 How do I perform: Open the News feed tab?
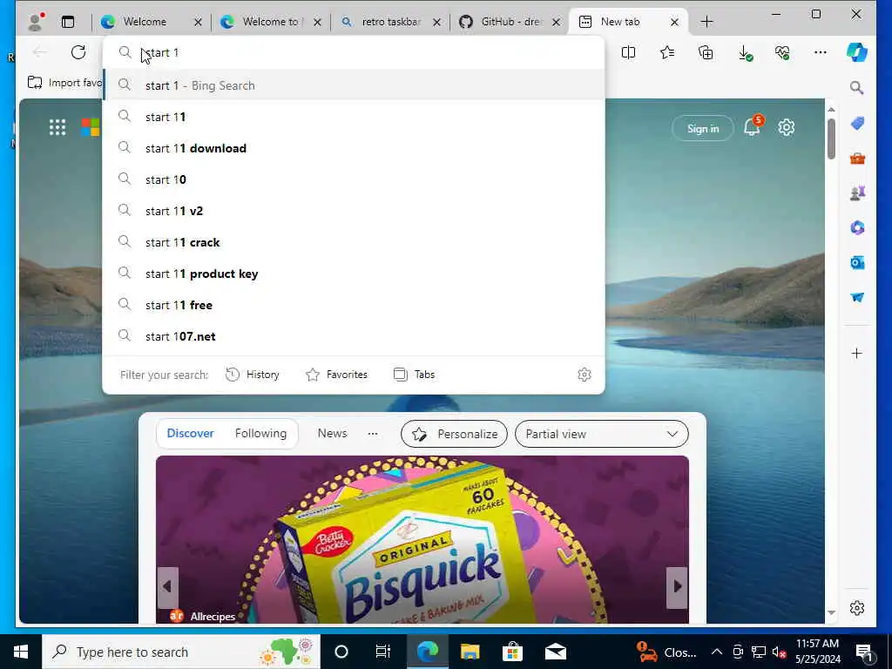pos(332,434)
